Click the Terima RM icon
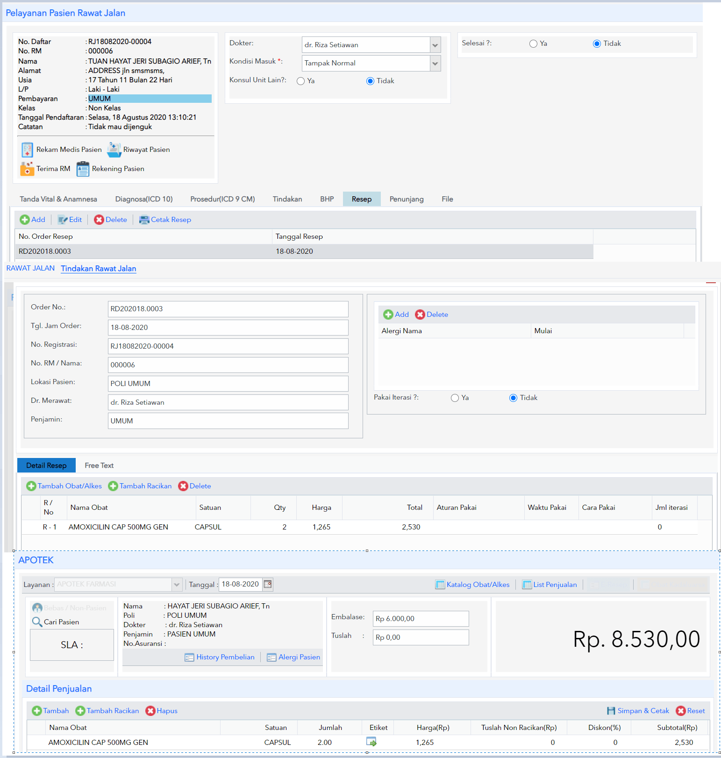The width and height of the screenshot is (721, 758). tap(27, 169)
